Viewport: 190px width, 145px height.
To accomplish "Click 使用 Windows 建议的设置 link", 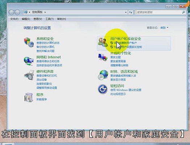I will pyautogui.click(x=126, y=90).
